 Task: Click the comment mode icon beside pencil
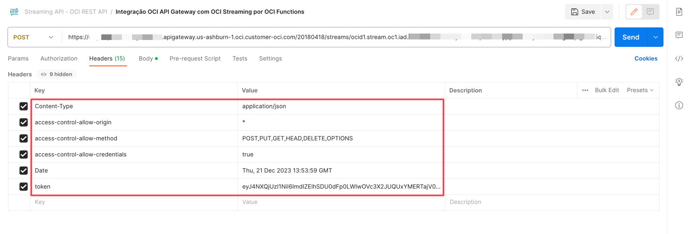tap(650, 12)
